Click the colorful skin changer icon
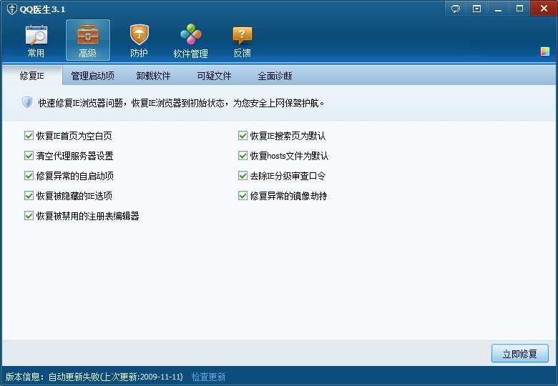The height and width of the screenshot is (386, 558). [545, 51]
